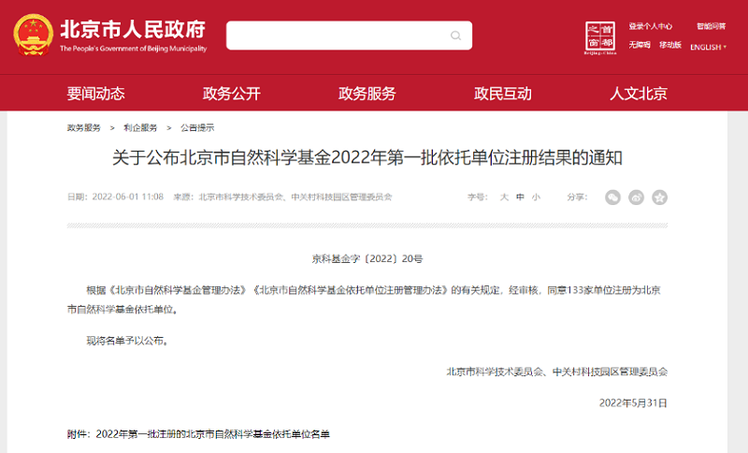Switch to 移动版 mobile version
Viewport: 748px width, 453px height.
[669, 45]
